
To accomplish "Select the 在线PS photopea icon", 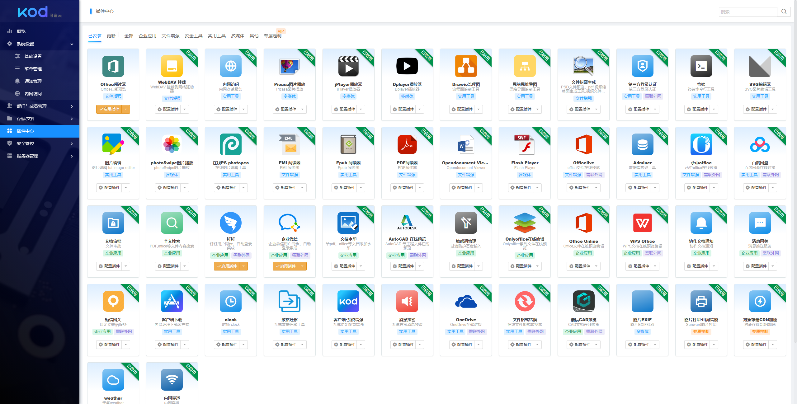I will pyautogui.click(x=231, y=144).
